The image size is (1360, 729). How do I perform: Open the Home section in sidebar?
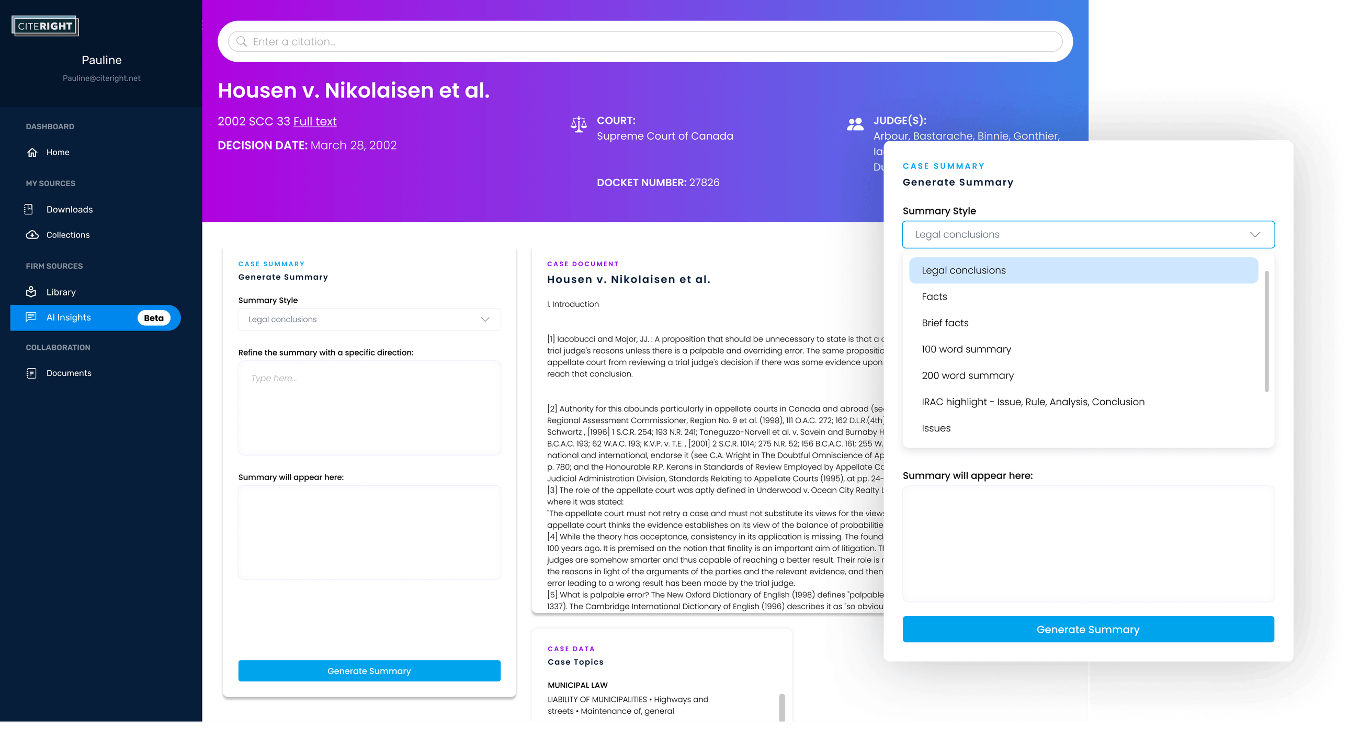pyautogui.click(x=58, y=152)
